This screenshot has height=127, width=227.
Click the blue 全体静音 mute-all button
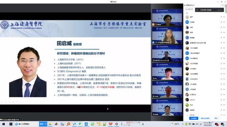(x=194, y=118)
